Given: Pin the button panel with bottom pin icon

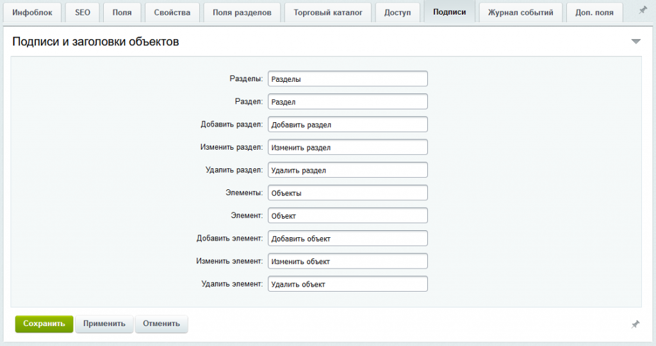Looking at the screenshot, I should pyautogui.click(x=635, y=324).
